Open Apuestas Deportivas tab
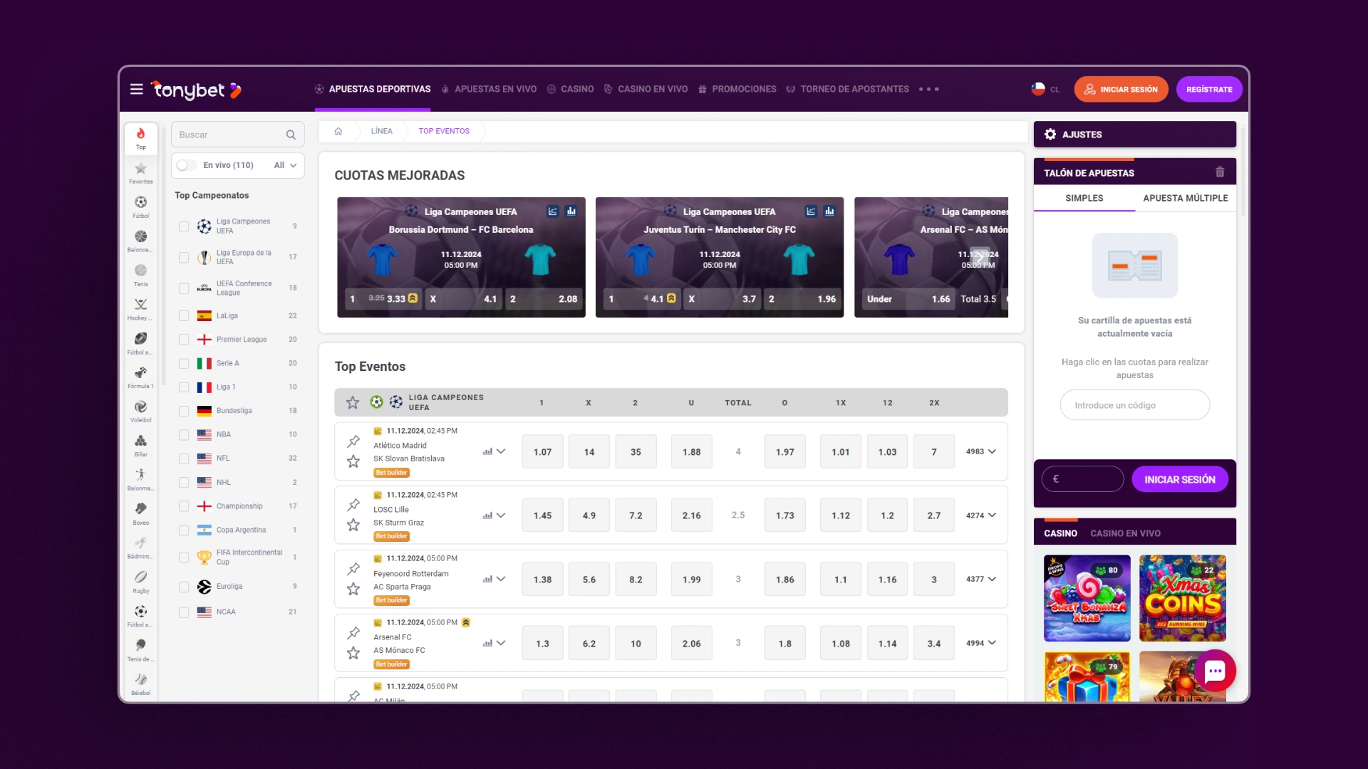This screenshot has width=1368, height=769. (x=373, y=89)
